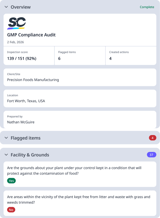Click the SC SafetyCulture logo
The width and height of the screenshot is (160, 218).
click(x=16, y=22)
